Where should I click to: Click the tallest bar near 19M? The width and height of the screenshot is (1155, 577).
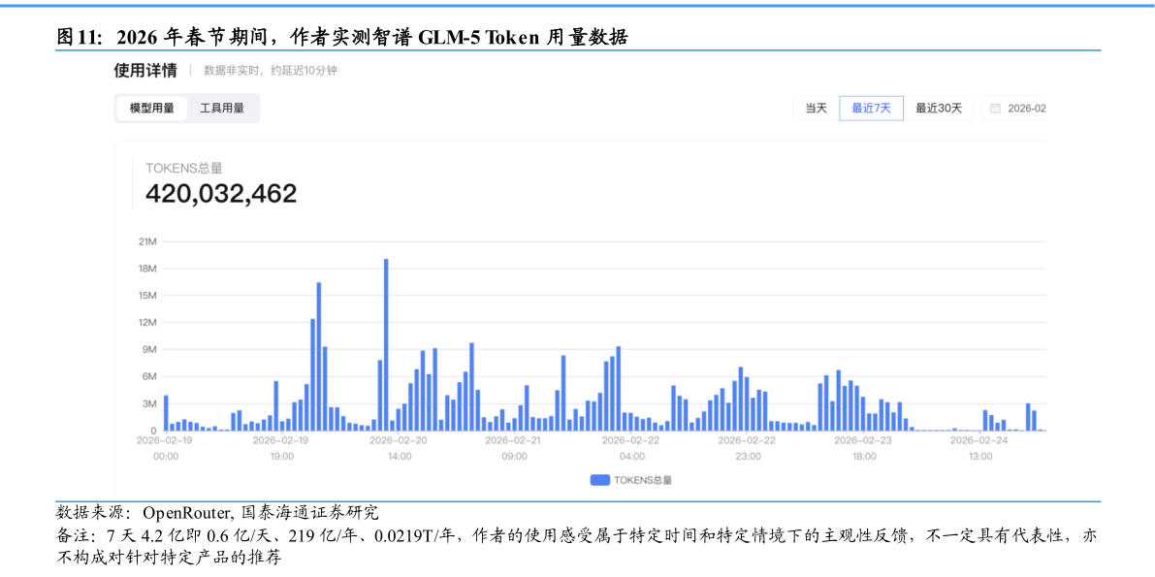[x=386, y=344]
